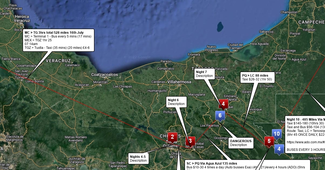The width and height of the screenshot is (325, 170).
Task: Select the Nights 4-5 callout box
Action: 138,158
